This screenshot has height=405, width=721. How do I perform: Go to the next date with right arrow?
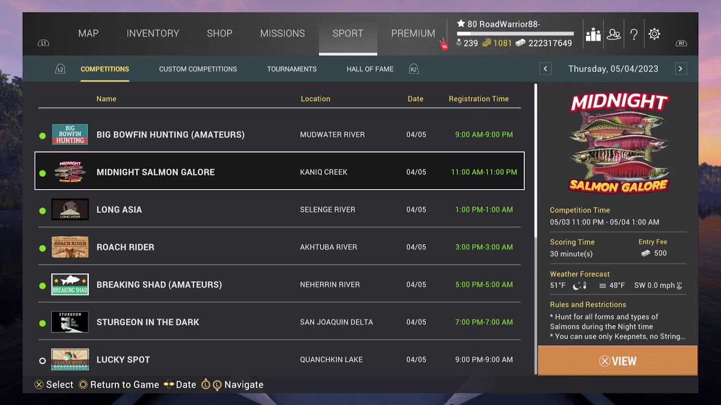point(680,69)
